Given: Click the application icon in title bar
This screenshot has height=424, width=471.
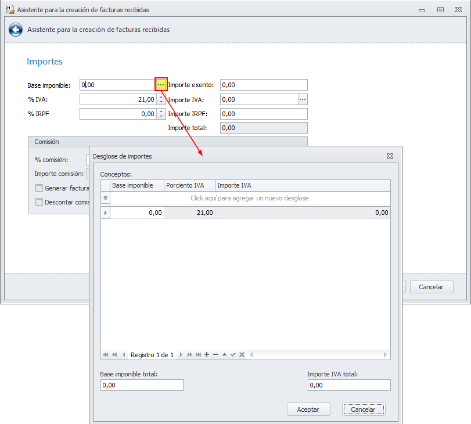Looking at the screenshot, I should tap(10, 10).
